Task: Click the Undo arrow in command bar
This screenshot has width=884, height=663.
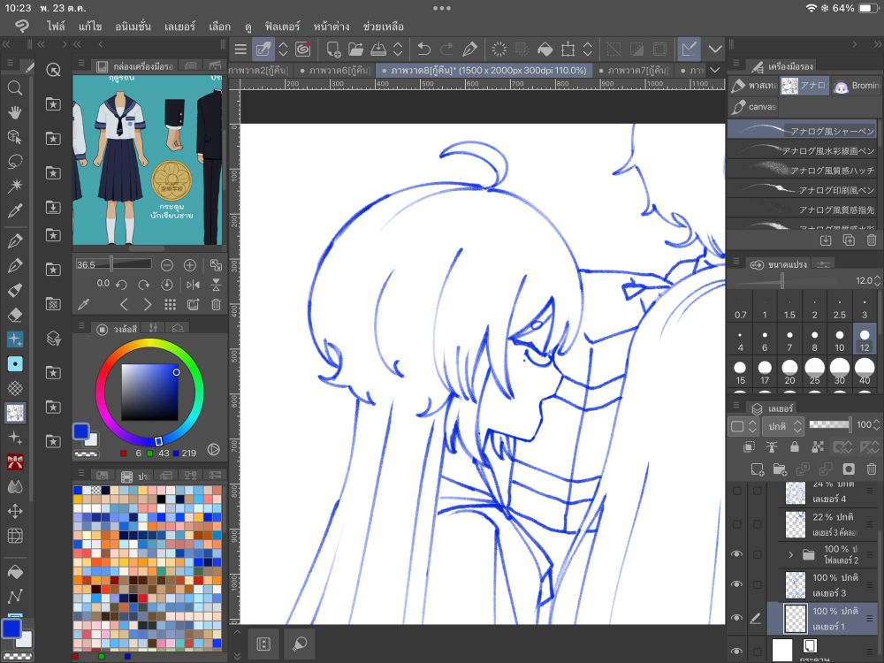Action: (x=424, y=50)
